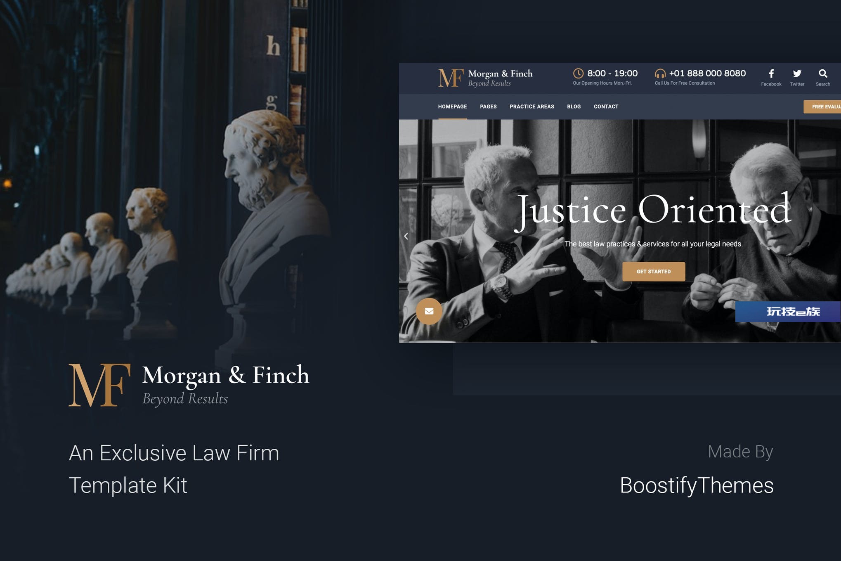Open the Blog menu item

(x=574, y=107)
